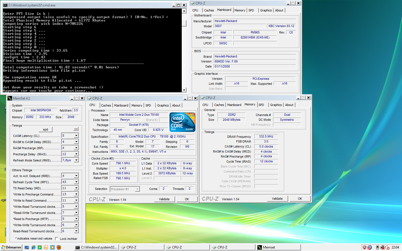Click the MemSet expand arrows button
The width and height of the screenshot is (402, 251).
[x=76, y=129]
